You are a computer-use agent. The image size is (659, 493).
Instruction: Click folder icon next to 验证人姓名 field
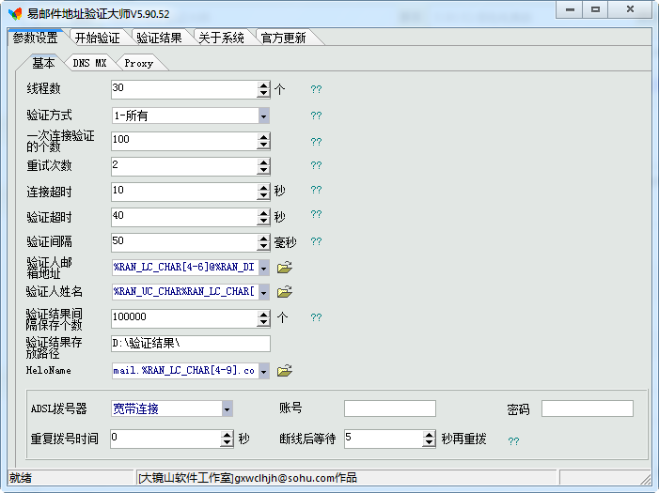(x=285, y=292)
